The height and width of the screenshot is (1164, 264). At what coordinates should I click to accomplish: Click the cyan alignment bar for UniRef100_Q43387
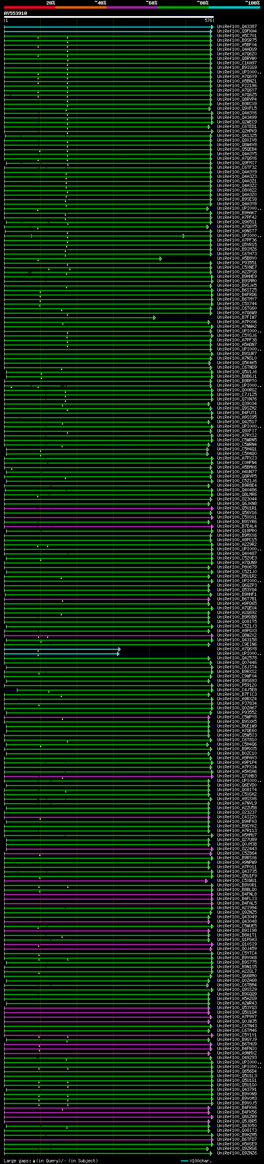[x=108, y=27]
